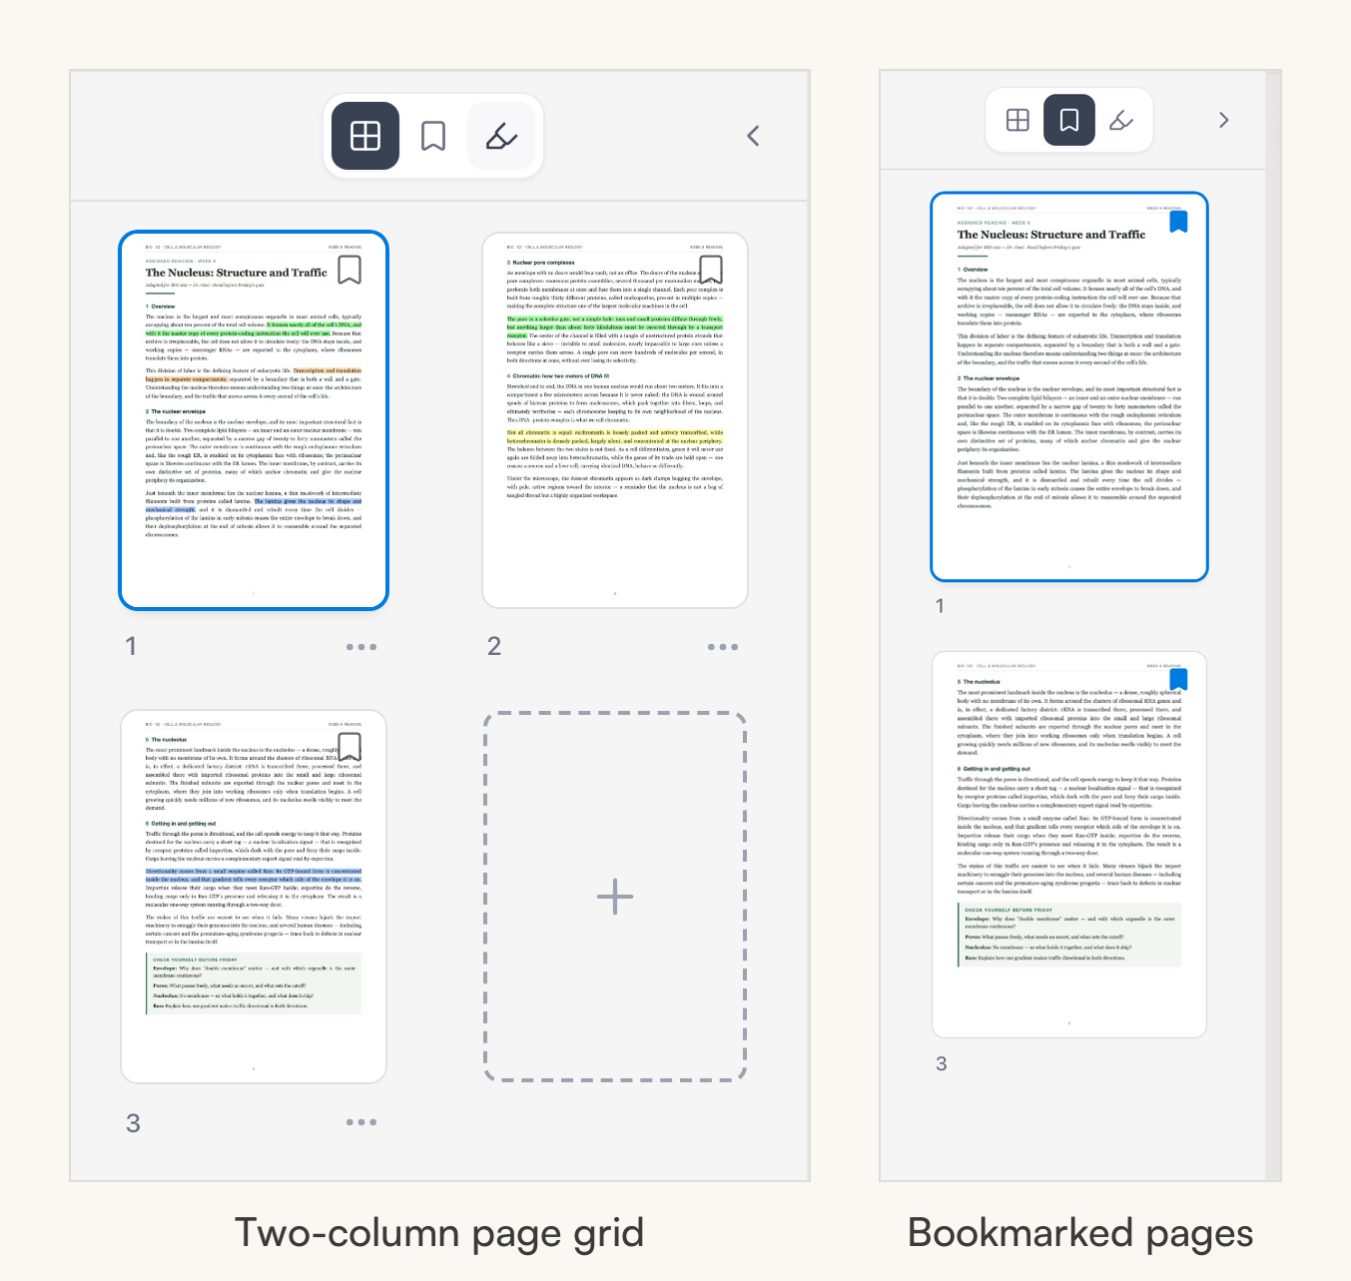Select page grid view in right panel

point(1017,120)
